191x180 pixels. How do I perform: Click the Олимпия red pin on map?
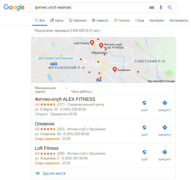tap(114, 69)
